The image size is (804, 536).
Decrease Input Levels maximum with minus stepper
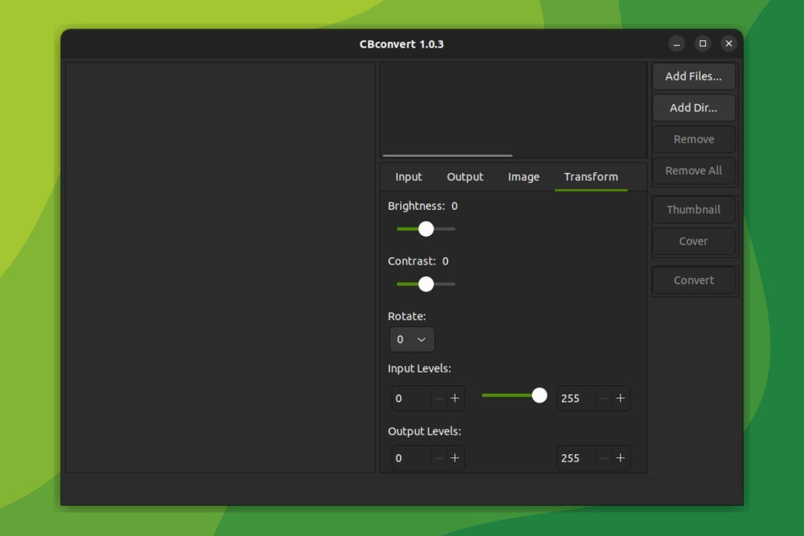(604, 398)
